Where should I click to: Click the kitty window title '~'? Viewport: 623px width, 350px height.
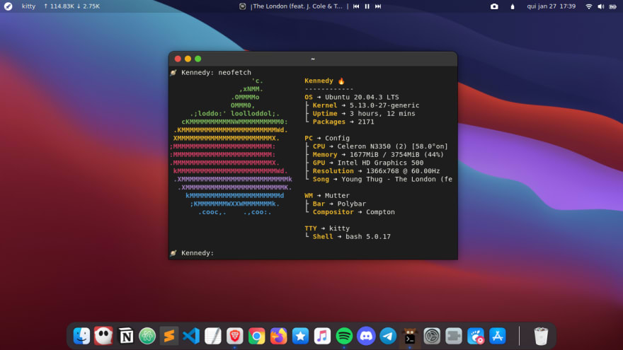point(313,59)
